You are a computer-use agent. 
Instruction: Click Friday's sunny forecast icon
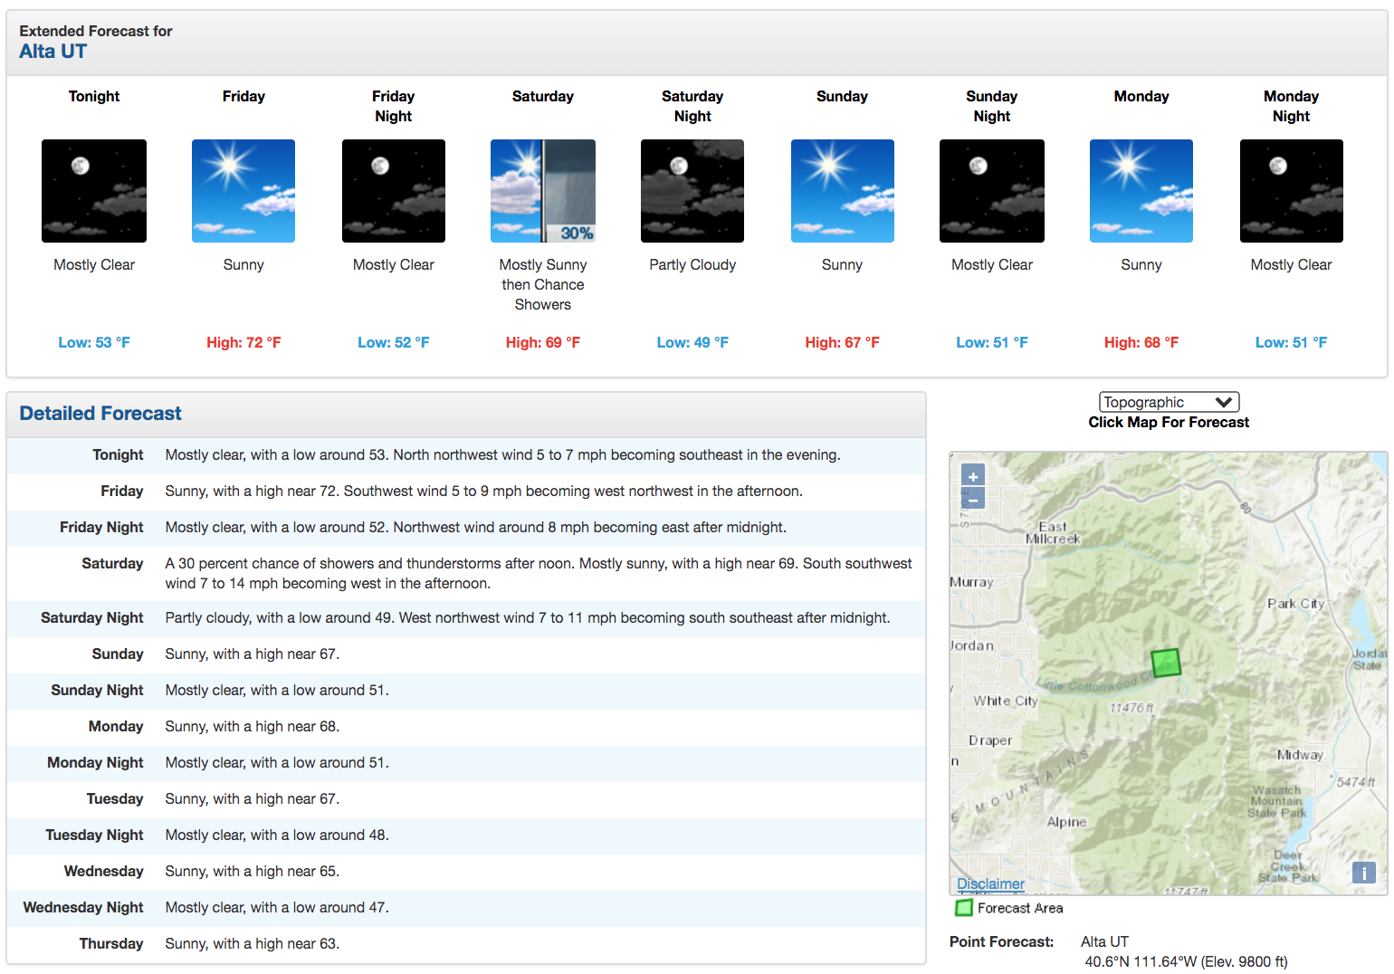pyautogui.click(x=243, y=191)
